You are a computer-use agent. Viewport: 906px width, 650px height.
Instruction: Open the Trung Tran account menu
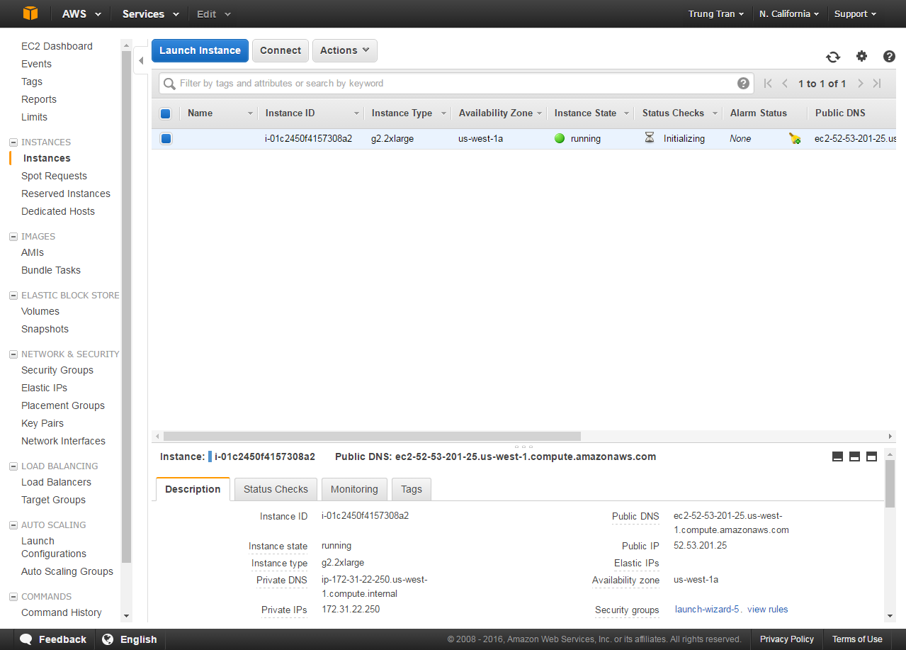[716, 13]
